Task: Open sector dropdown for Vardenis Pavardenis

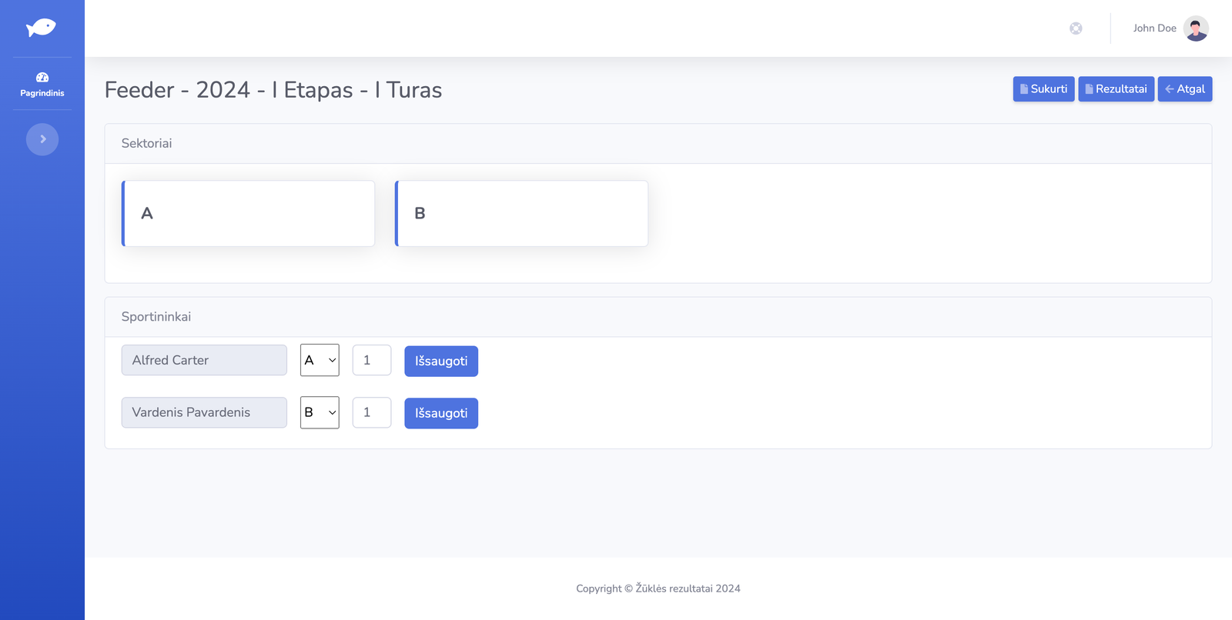Action: click(320, 412)
